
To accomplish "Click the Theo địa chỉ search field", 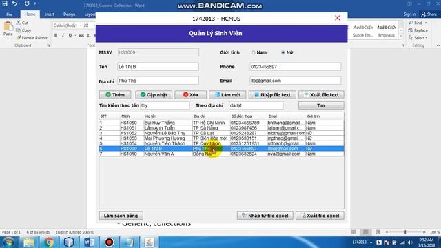I will [x=256, y=105].
